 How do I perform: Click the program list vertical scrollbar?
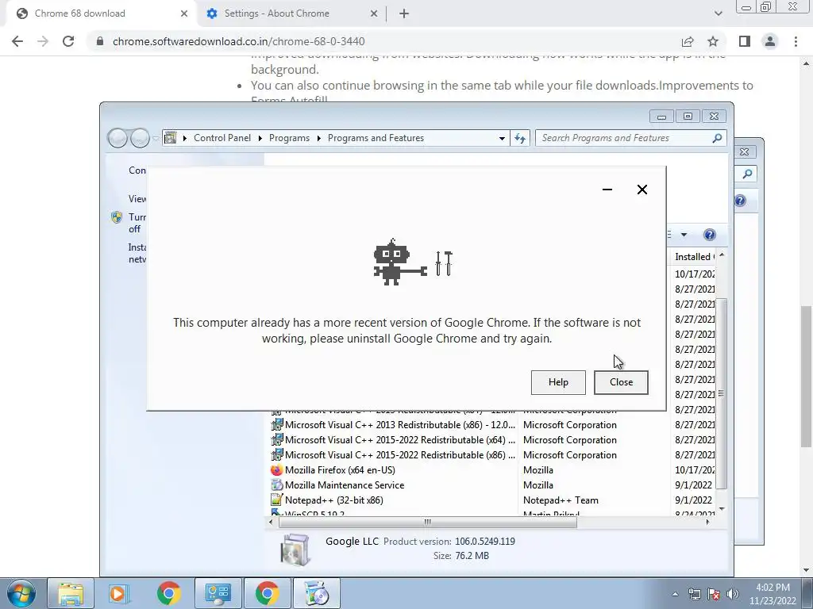[x=721, y=393]
